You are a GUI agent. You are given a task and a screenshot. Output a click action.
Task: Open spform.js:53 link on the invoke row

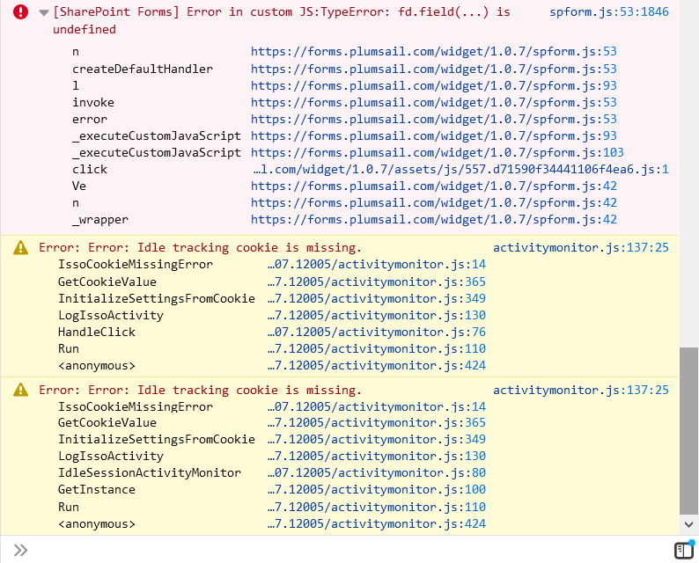[x=433, y=102]
